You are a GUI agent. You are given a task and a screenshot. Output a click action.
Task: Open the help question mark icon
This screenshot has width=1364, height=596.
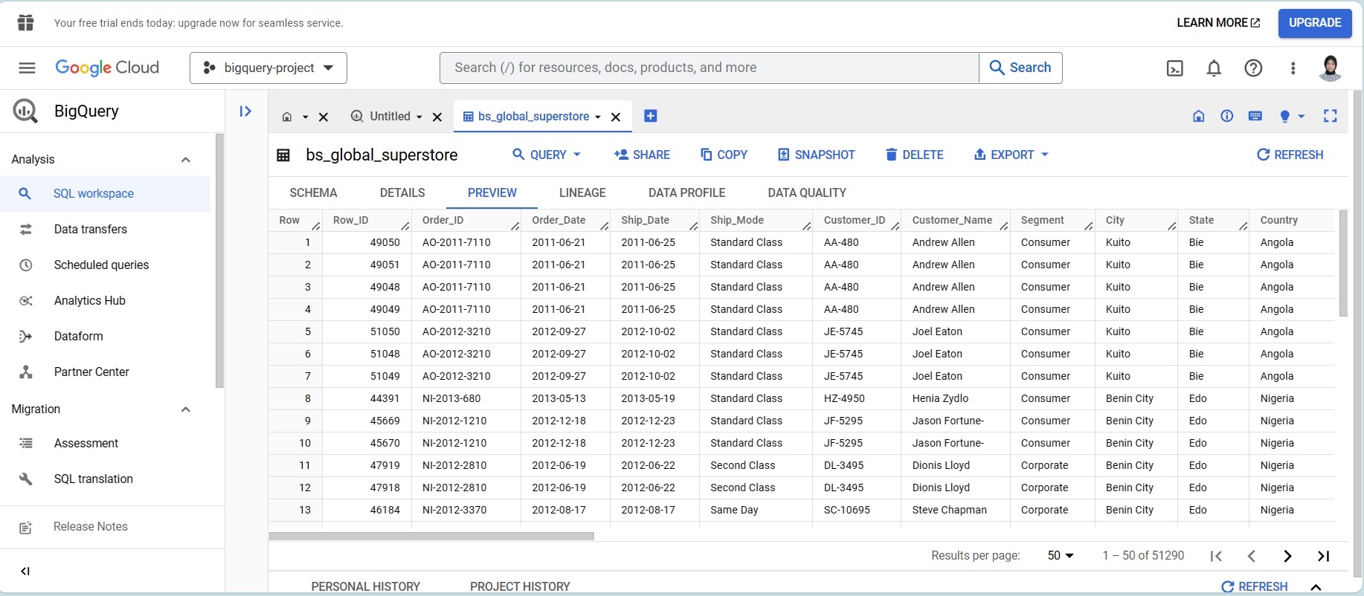(1253, 68)
